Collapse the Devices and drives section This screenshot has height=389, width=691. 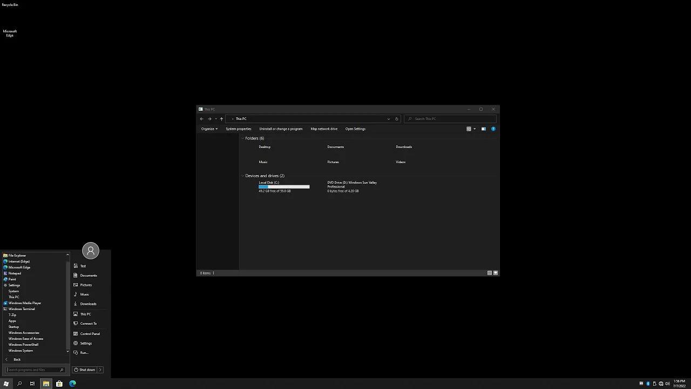pos(242,176)
